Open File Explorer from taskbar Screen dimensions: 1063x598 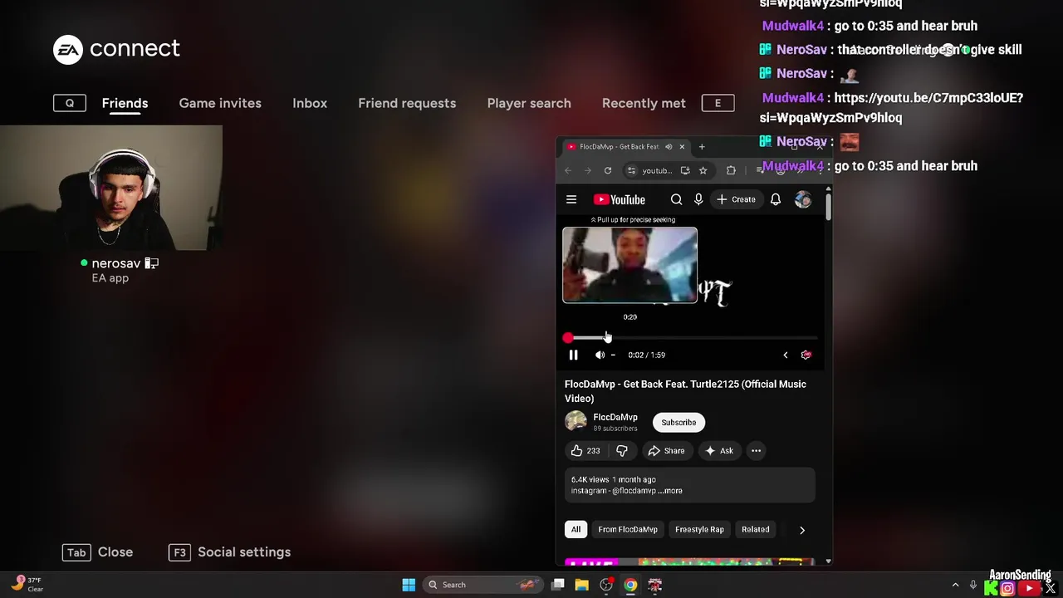pos(581,585)
